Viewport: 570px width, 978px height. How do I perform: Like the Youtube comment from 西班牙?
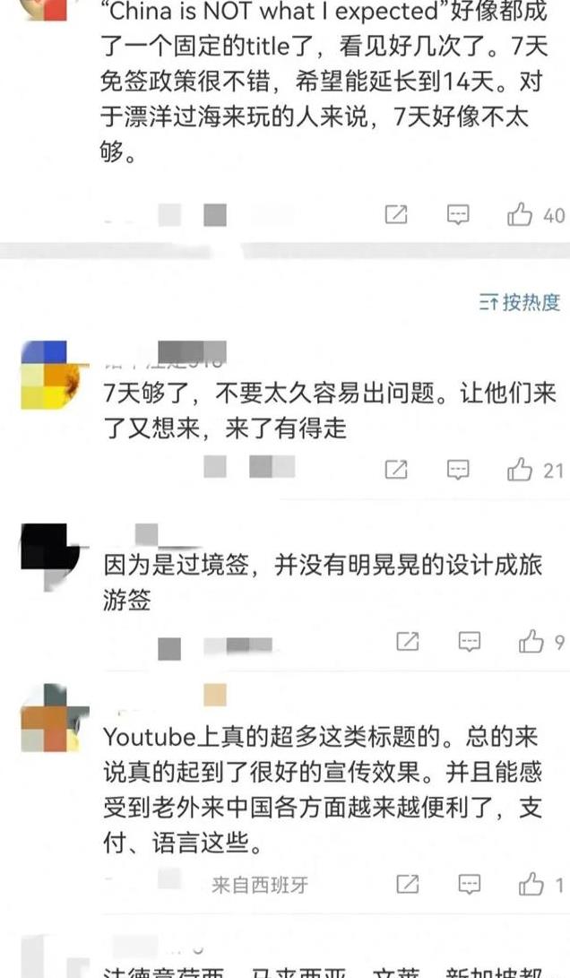(x=531, y=884)
